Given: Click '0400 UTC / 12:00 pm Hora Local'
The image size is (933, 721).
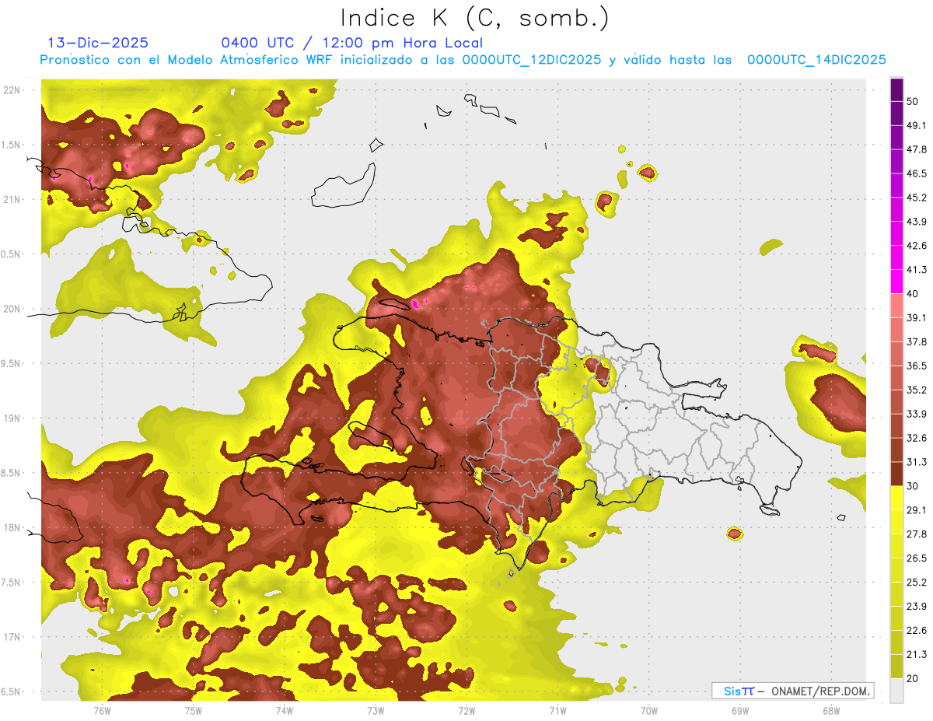Looking at the screenshot, I should point(352,43).
